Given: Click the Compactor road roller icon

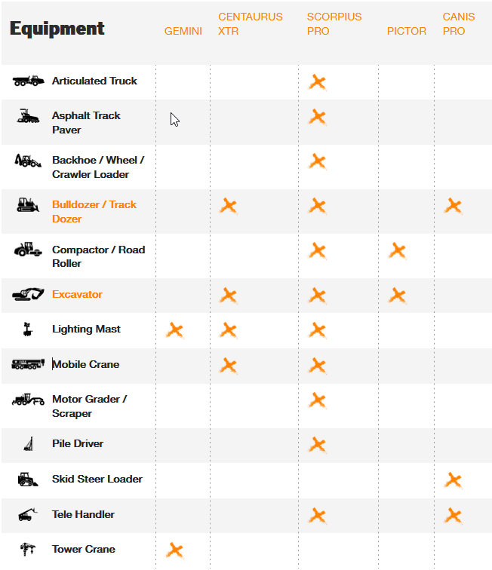Looking at the screenshot, I should coord(28,250).
